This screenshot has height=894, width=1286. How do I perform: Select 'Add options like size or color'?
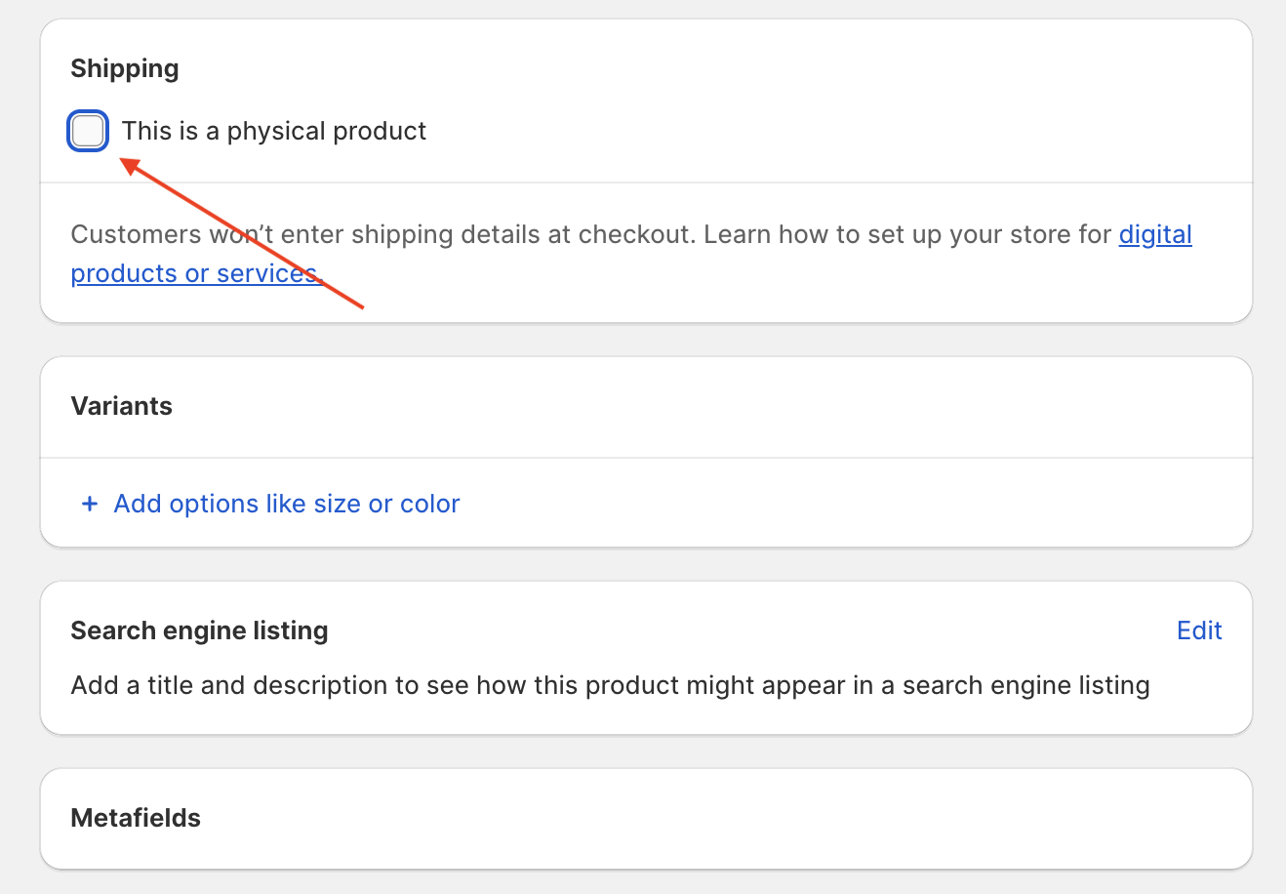[286, 504]
